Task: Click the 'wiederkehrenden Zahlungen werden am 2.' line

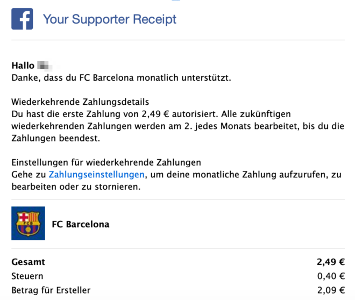Action: click(177, 126)
